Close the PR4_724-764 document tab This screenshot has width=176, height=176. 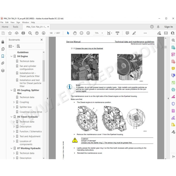point(48,27)
